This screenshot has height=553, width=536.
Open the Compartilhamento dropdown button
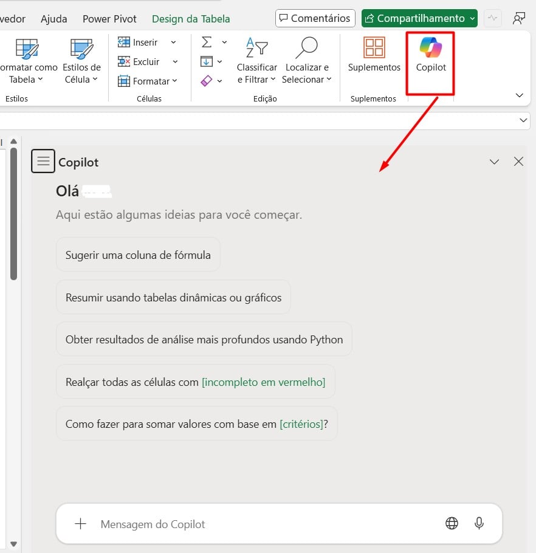[419, 18]
